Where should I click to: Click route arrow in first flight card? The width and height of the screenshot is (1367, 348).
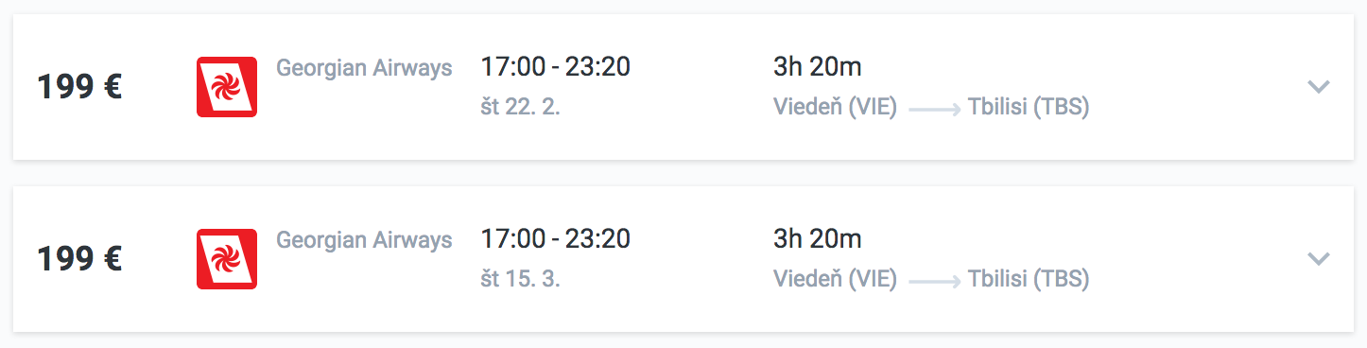click(x=935, y=110)
